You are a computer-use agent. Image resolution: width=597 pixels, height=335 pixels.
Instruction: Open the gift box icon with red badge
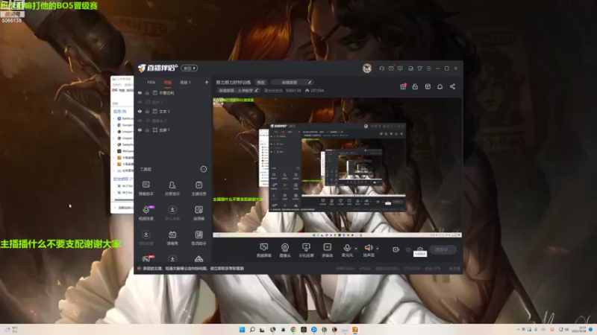[x=403, y=86]
